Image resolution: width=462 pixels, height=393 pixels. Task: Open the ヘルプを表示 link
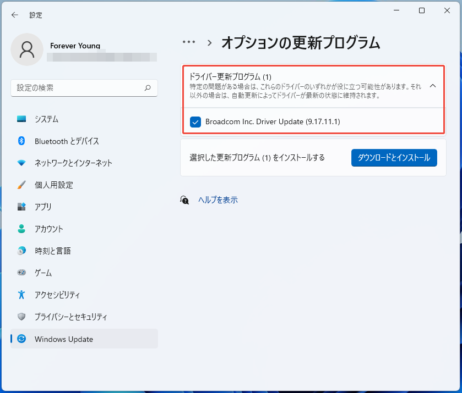(219, 201)
